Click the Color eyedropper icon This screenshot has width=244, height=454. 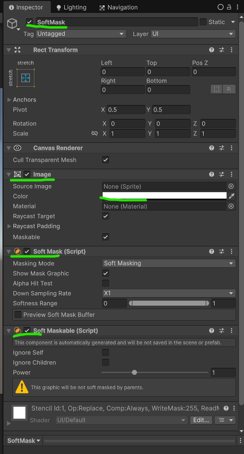(x=231, y=196)
